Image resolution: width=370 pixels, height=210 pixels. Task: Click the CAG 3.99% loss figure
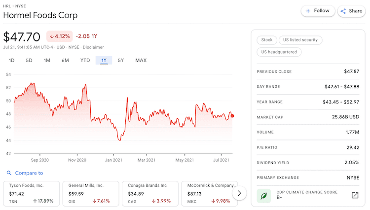pyautogui.click(x=161, y=201)
